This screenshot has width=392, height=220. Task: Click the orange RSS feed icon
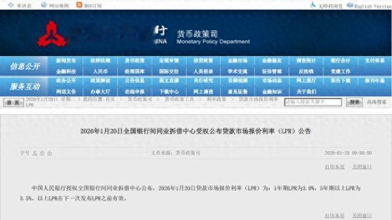coord(79,5)
